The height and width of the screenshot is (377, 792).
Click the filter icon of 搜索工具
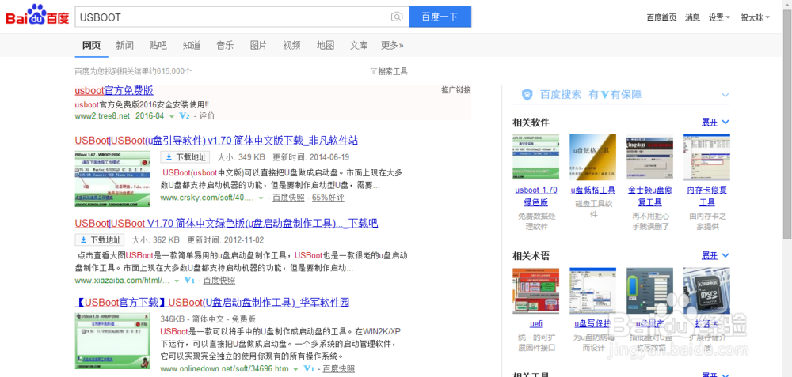[373, 71]
